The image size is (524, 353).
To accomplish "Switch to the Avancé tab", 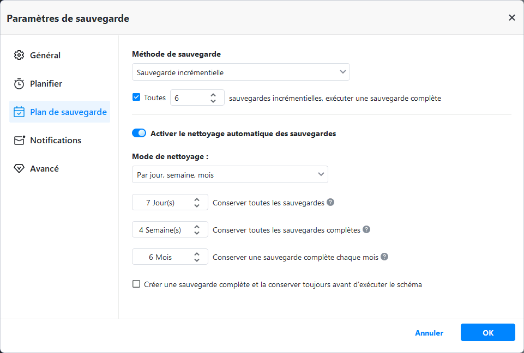I will [x=44, y=169].
